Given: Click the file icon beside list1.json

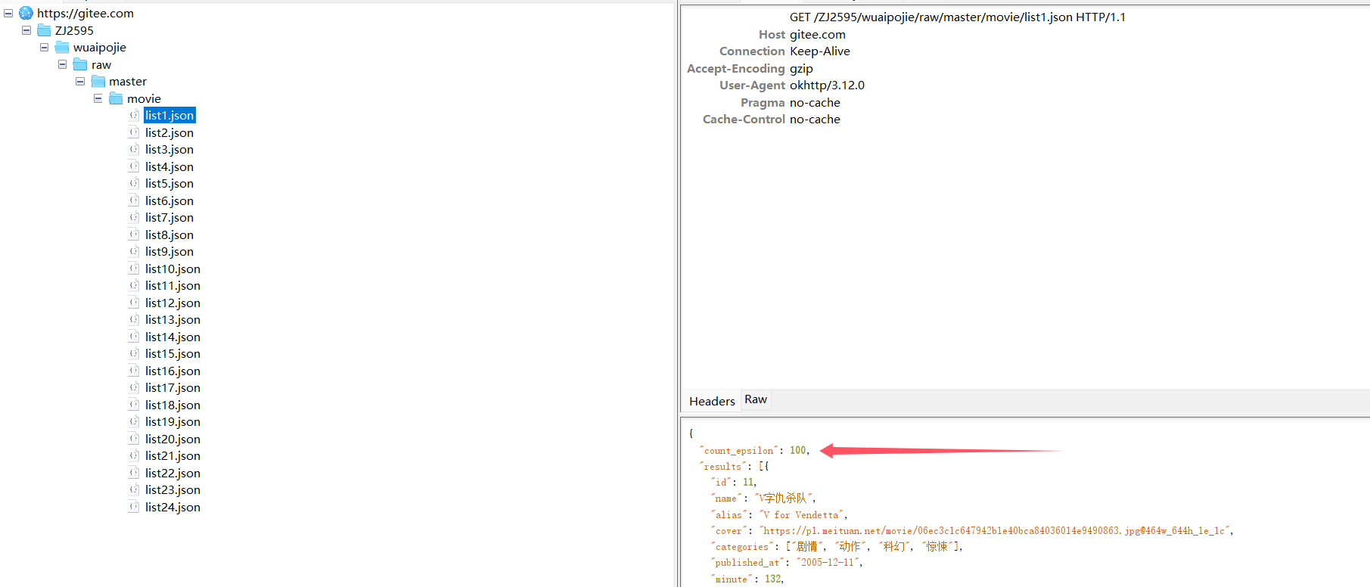Looking at the screenshot, I should (x=134, y=115).
